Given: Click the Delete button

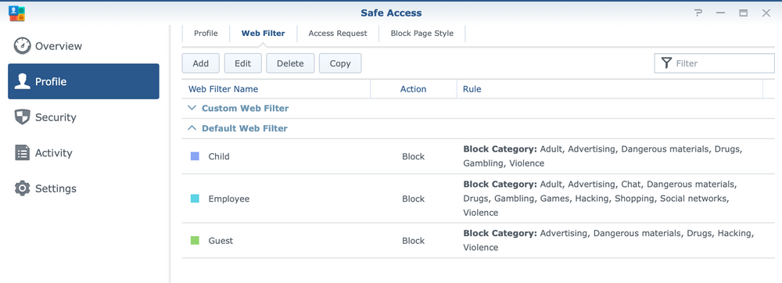Looking at the screenshot, I should pos(290,63).
